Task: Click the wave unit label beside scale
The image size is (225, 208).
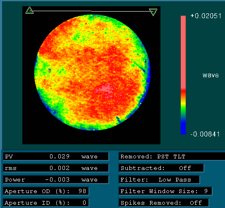Action: tap(211, 75)
